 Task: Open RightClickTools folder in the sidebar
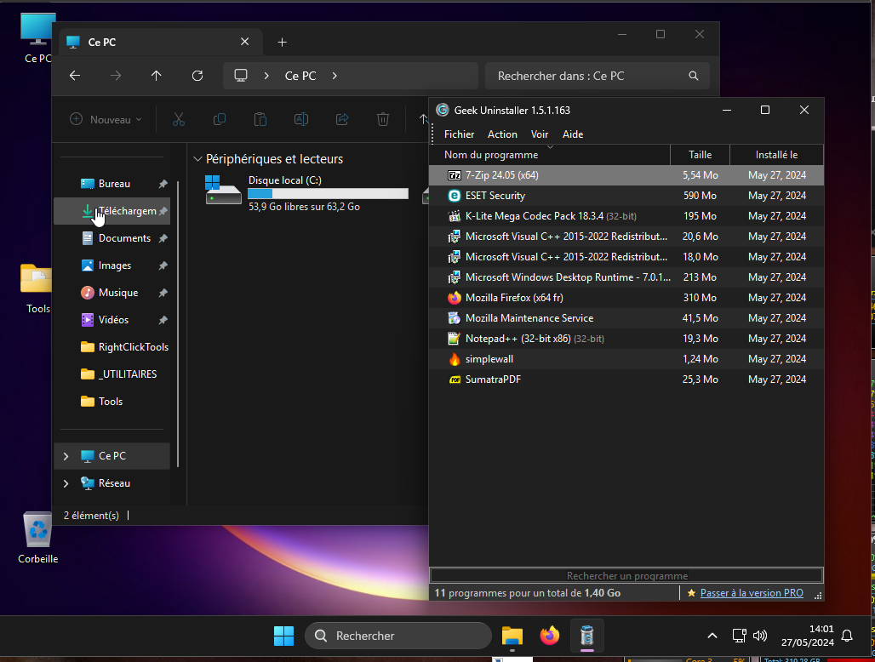pyautogui.click(x=112, y=347)
